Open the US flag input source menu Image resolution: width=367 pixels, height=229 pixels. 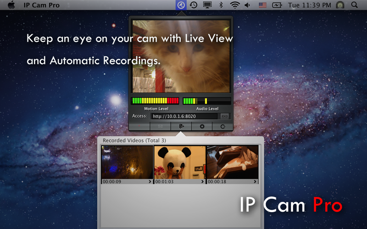click(262, 5)
